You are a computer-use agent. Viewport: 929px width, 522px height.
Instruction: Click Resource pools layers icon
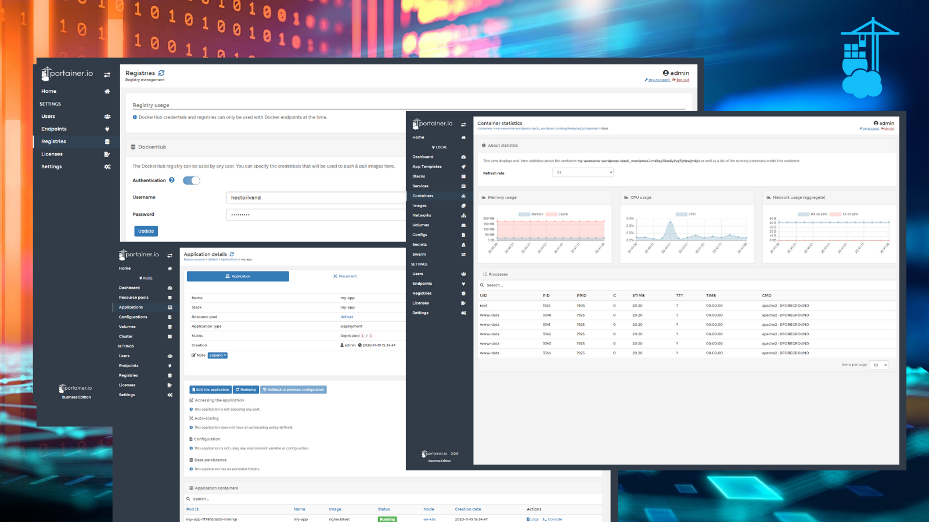pyautogui.click(x=170, y=298)
